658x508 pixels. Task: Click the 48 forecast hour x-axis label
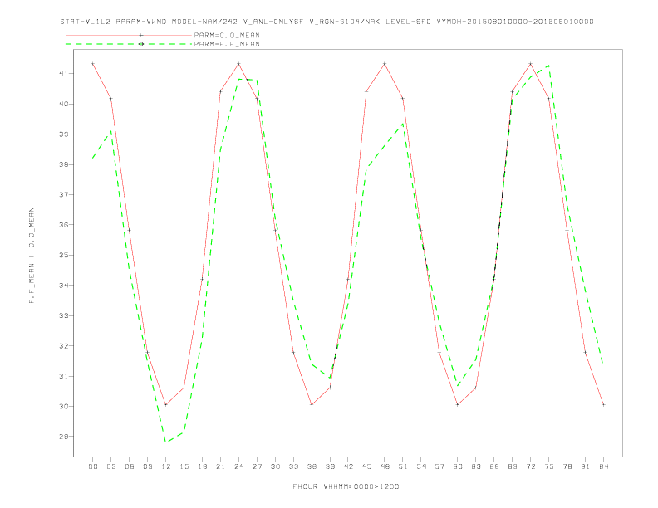click(x=385, y=466)
